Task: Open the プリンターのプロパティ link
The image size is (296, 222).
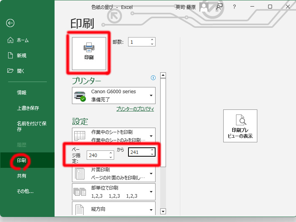Action: point(135,109)
